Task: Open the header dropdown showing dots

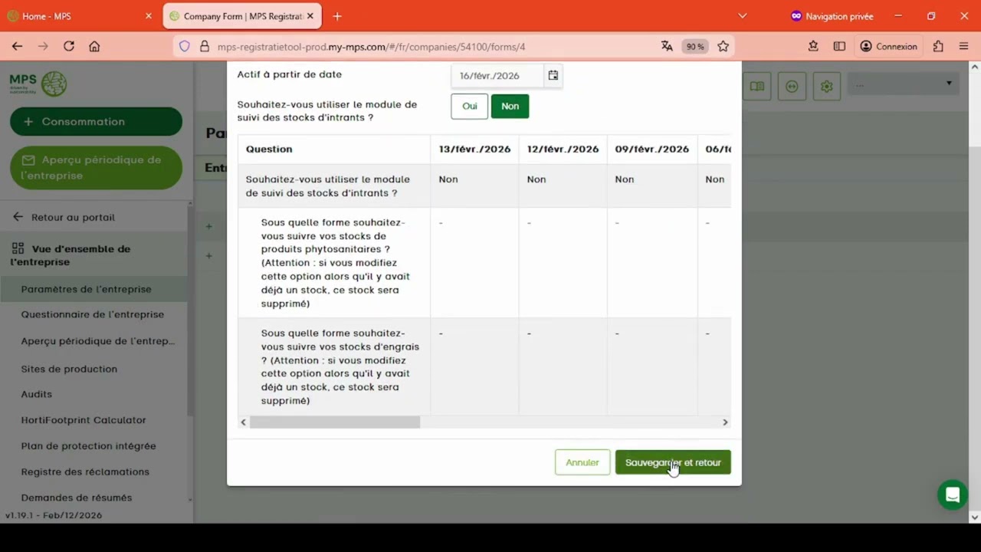Action: [x=904, y=84]
